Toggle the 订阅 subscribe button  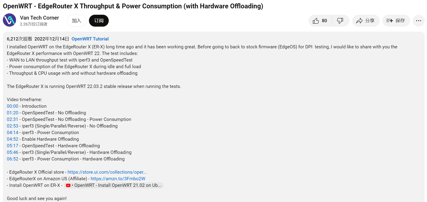99,21
